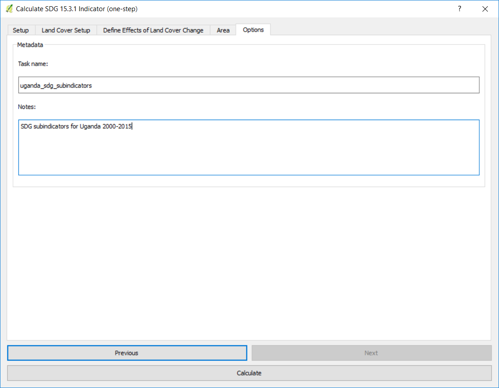Go to Define Effects of Land Cover Change tab
Image resolution: width=499 pixels, height=388 pixels.
coord(153,30)
